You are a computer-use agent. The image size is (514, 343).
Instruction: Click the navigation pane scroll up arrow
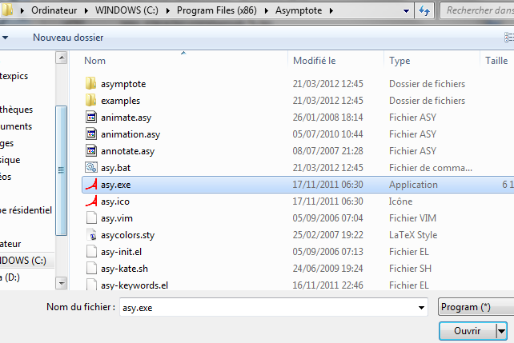pyautogui.click(x=62, y=58)
